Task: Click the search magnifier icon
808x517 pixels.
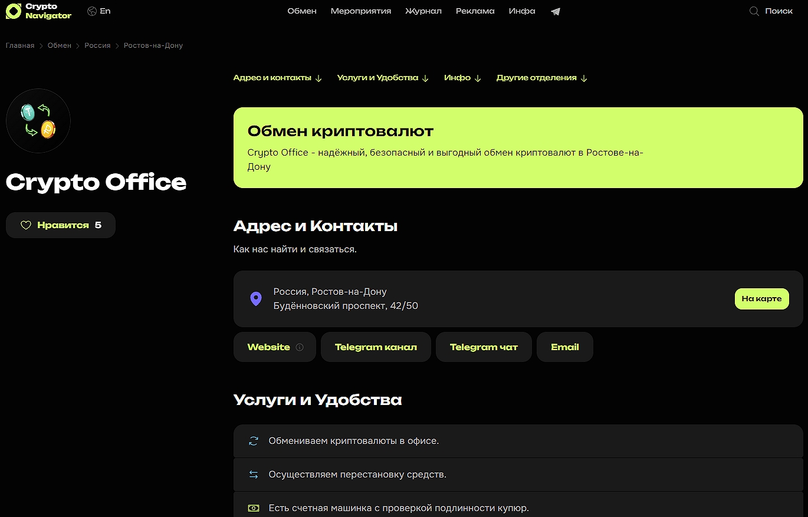Action: 754,11
